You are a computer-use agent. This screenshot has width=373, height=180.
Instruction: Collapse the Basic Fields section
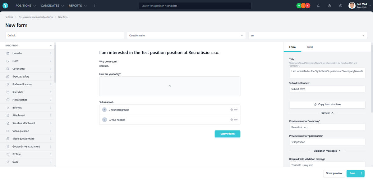pos(51,45)
